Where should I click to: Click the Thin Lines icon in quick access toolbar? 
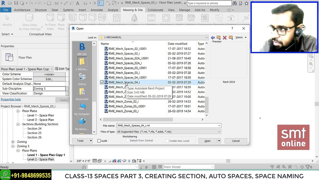100,3
